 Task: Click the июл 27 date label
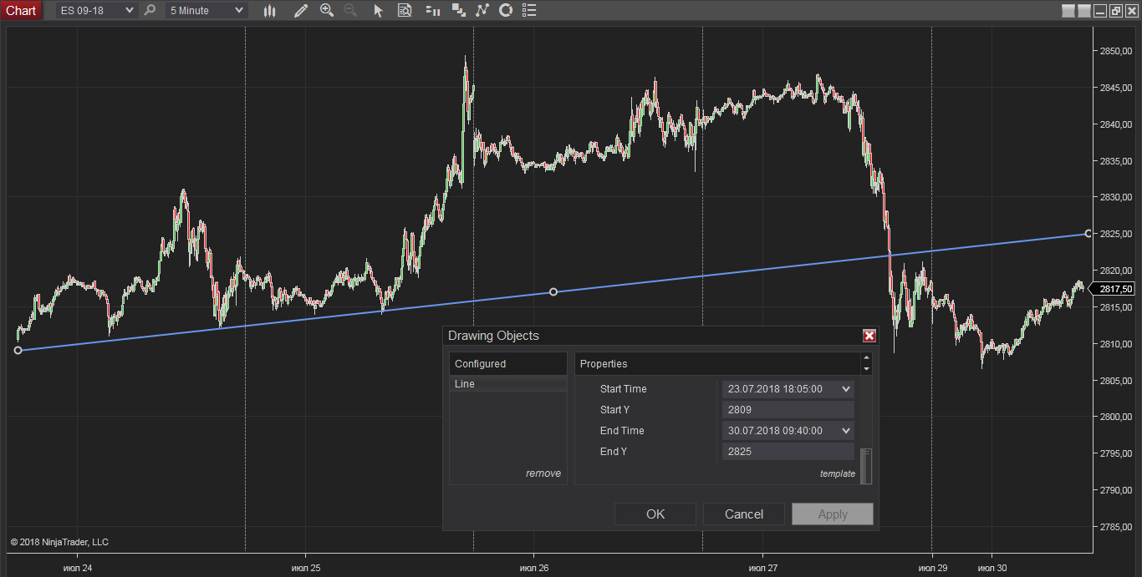point(762,568)
